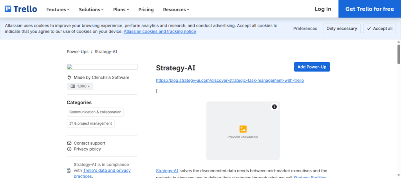Open Atlassian cookies and tracking notice
Viewport: 401px width, 178px height.
[x=160, y=32]
